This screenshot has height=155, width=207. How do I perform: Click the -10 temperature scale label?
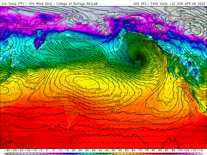pos(34,150)
